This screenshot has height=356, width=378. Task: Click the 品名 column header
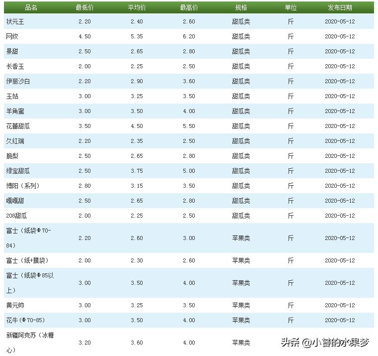(x=31, y=7)
